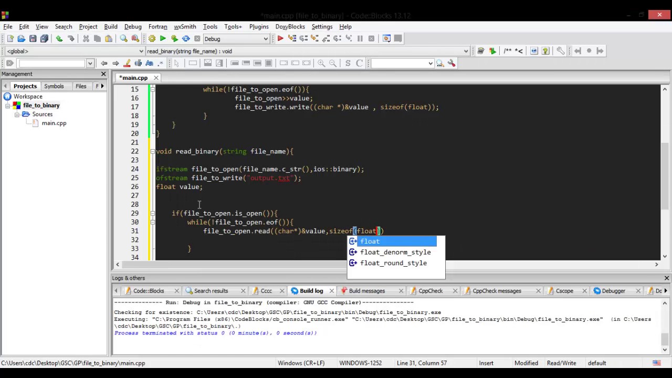Save the current file
Image resolution: width=672 pixels, height=378 pixels.
33,38
